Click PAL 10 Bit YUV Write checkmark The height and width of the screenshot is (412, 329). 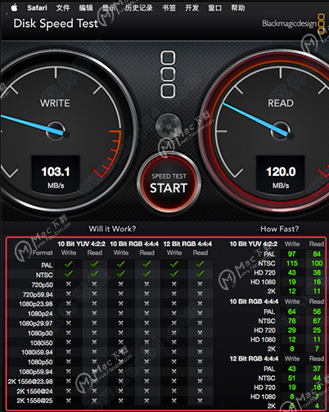[69, 264]
